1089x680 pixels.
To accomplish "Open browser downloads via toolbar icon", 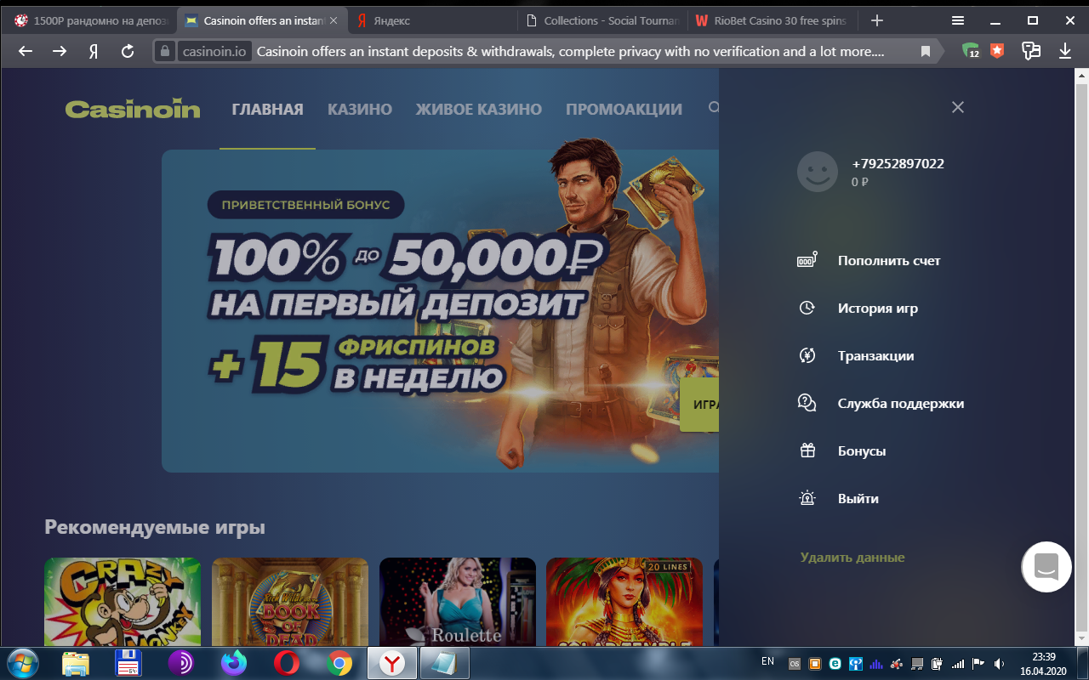I will 1064,51.
